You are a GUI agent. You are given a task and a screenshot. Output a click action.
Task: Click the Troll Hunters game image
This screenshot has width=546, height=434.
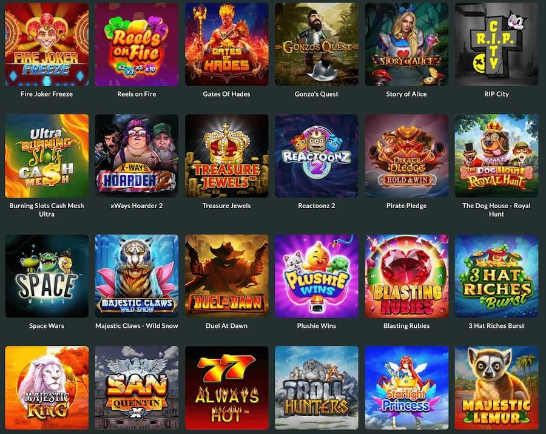pyautogui.click(x=317, y=388)
